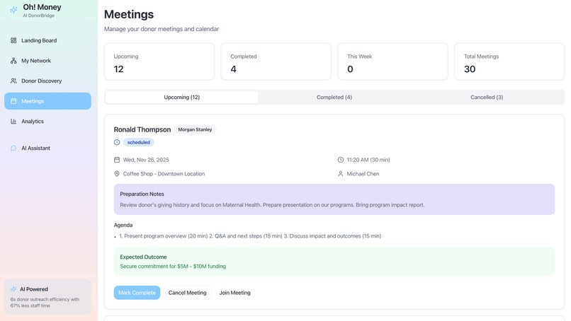Click the location pin icon for Coffee Shop
The height and width of the screenshot is (321, 571).
117,174
